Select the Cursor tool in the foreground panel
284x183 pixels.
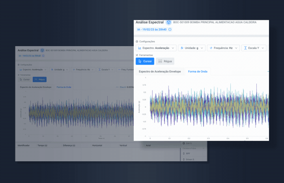click(x=145, y=61)
